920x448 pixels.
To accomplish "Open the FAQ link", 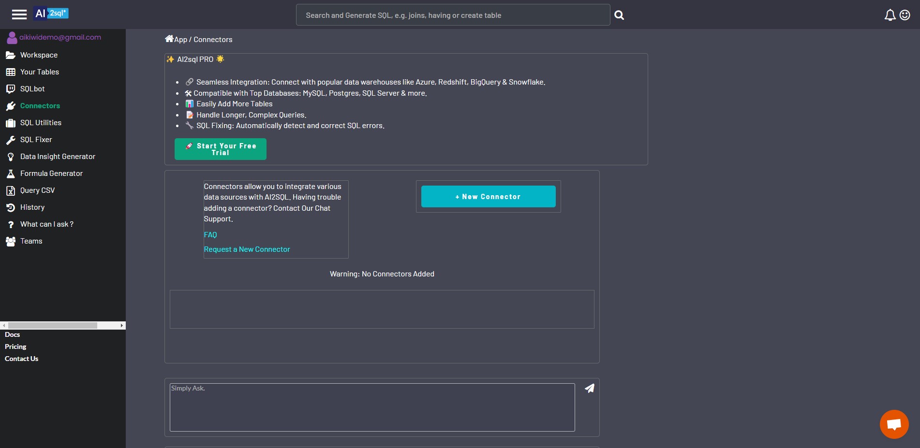I will [210, 235].
